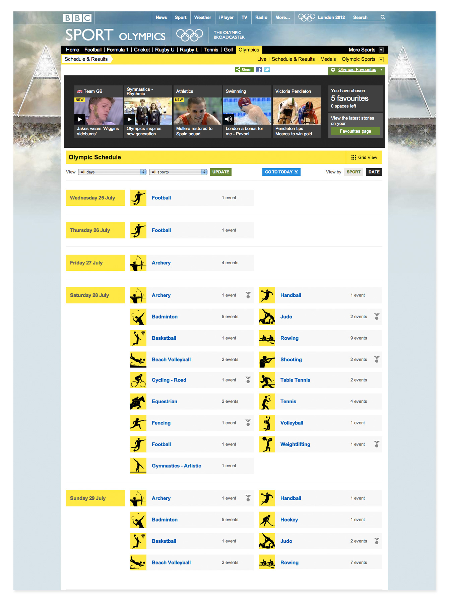Open Saturday's Basketball link

[x=164, y=338]
